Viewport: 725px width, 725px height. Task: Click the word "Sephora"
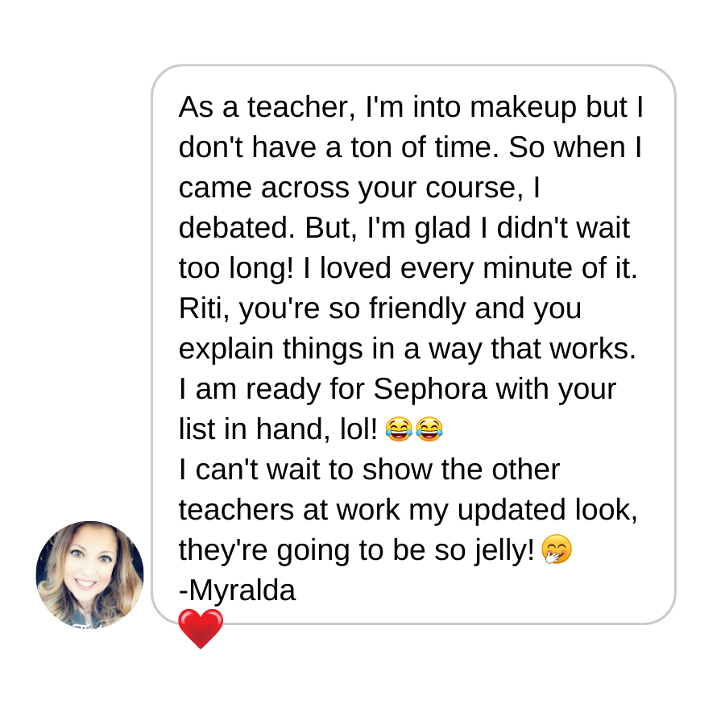click(430, 389)
